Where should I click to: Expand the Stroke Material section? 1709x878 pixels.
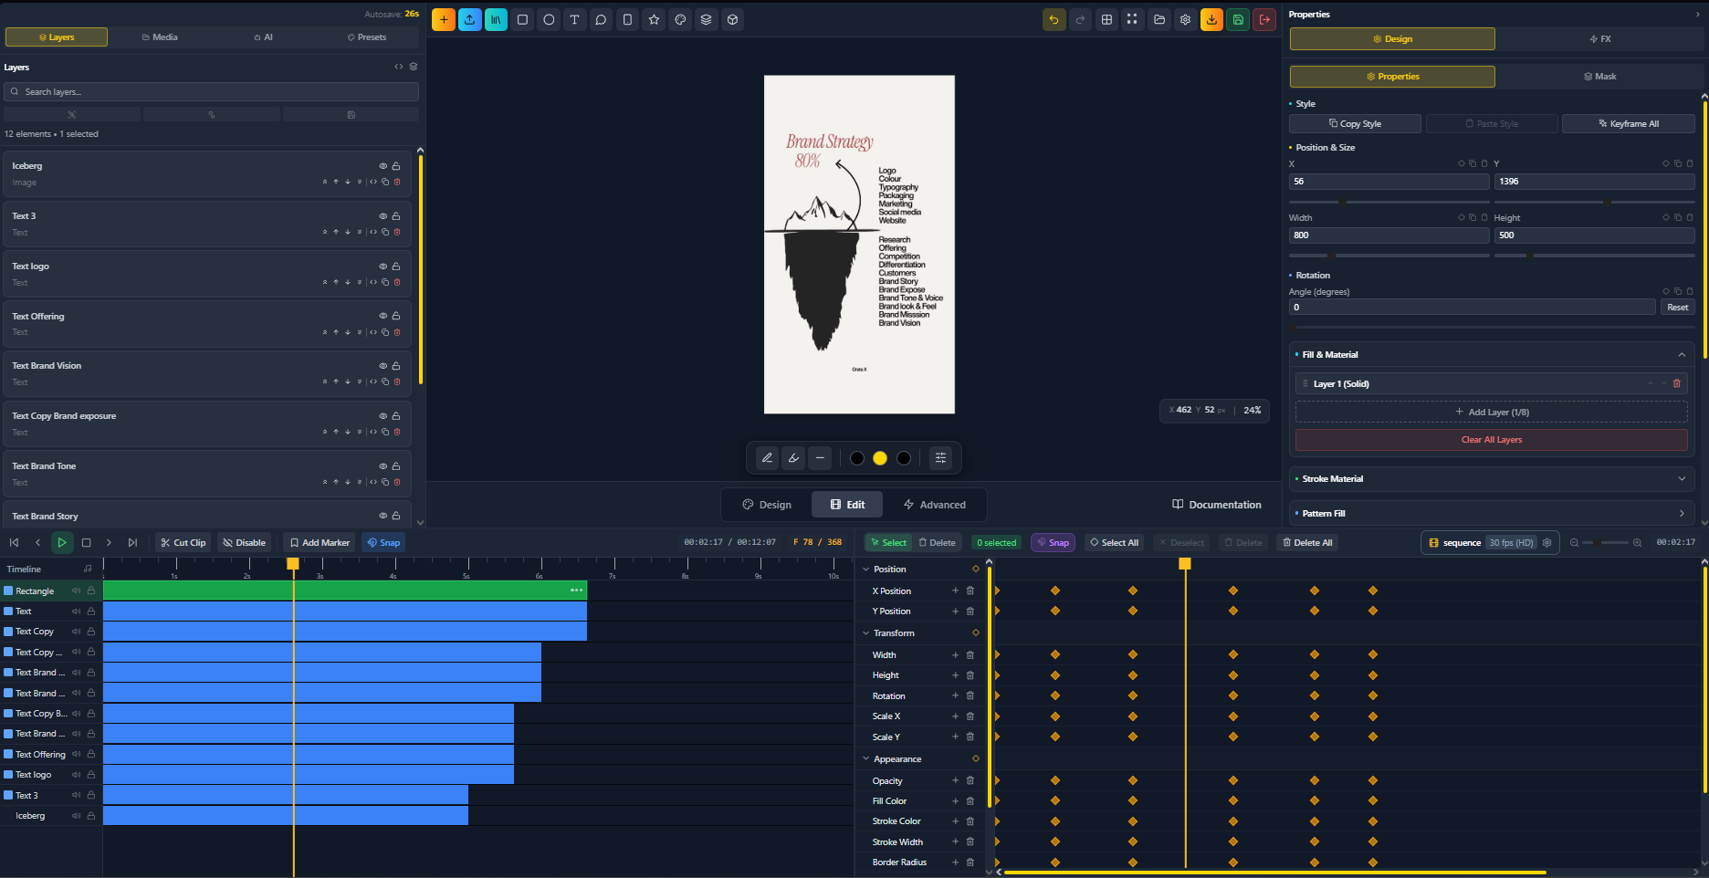[x=1683, y=478]
